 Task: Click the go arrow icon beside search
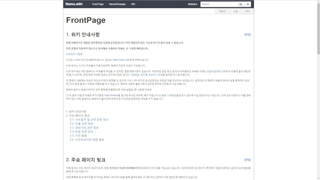248,4
